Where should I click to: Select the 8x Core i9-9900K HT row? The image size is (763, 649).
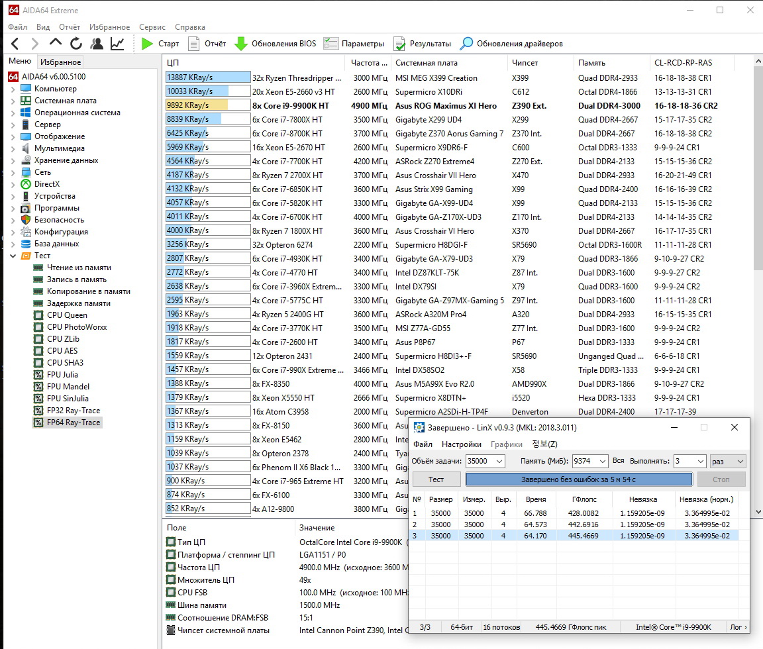click(x=458, y=105)
